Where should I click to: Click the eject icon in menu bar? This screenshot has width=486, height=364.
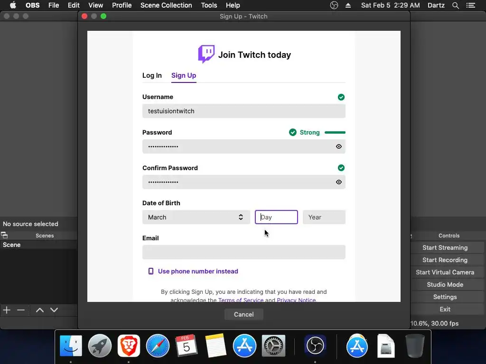348,5
